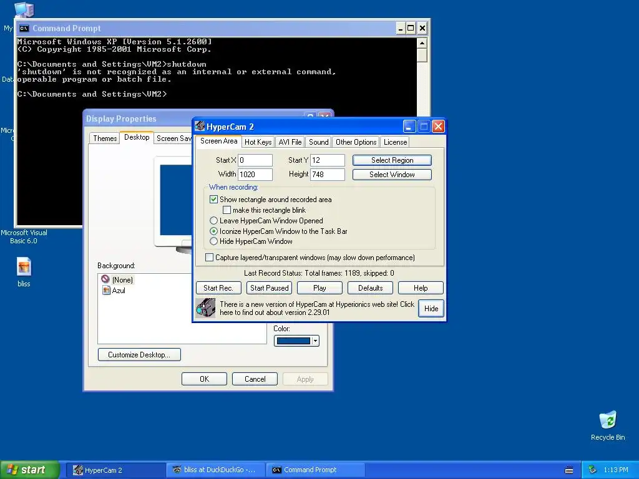The image size is (639, 479).
Task: Click the HyperCam camera icon in update notice
Action: click(x=205, y=308)
